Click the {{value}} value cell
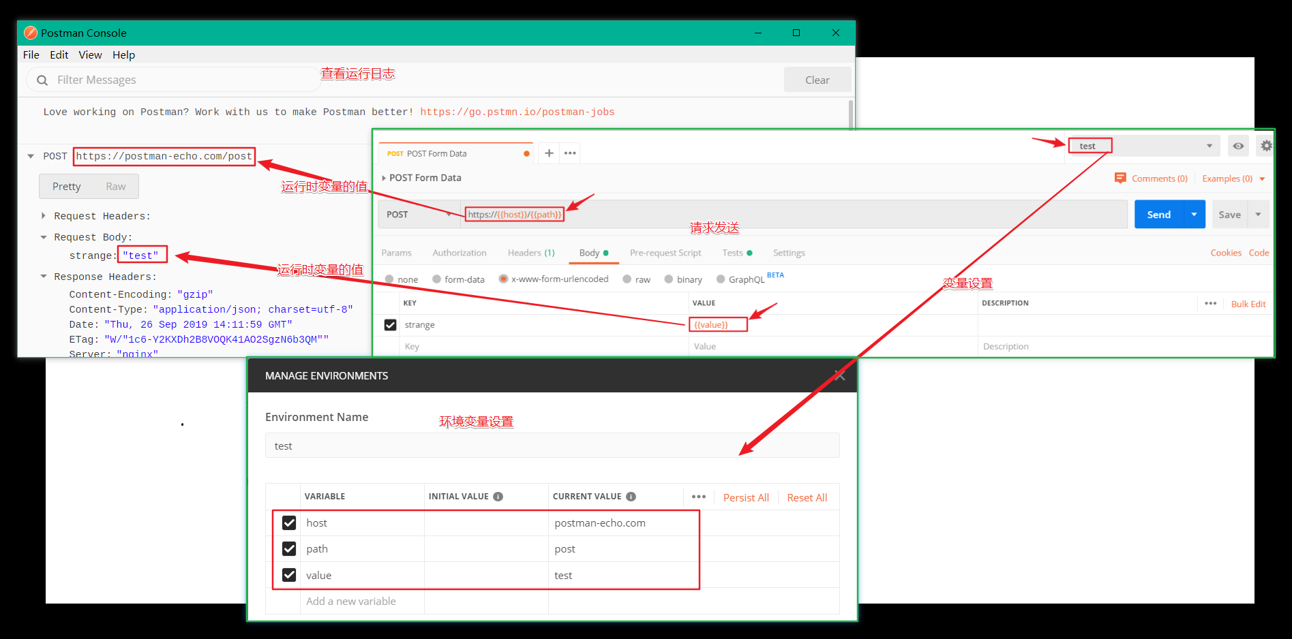The height and width of the screenshot is (639, 1292). [832, 325]
